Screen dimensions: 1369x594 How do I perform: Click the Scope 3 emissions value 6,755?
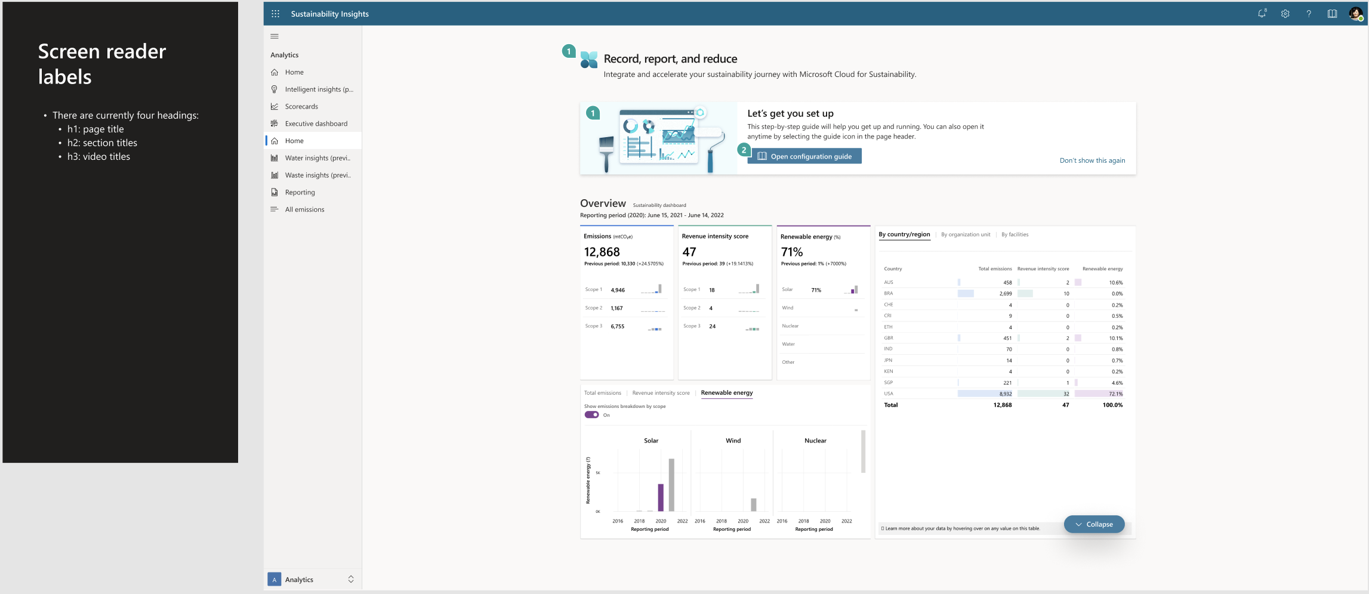point(618,327)
